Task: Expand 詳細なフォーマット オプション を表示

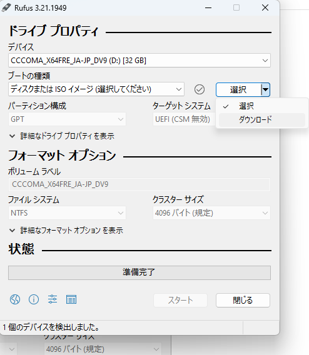Action: pyautogui.click(x=66, y=231)
